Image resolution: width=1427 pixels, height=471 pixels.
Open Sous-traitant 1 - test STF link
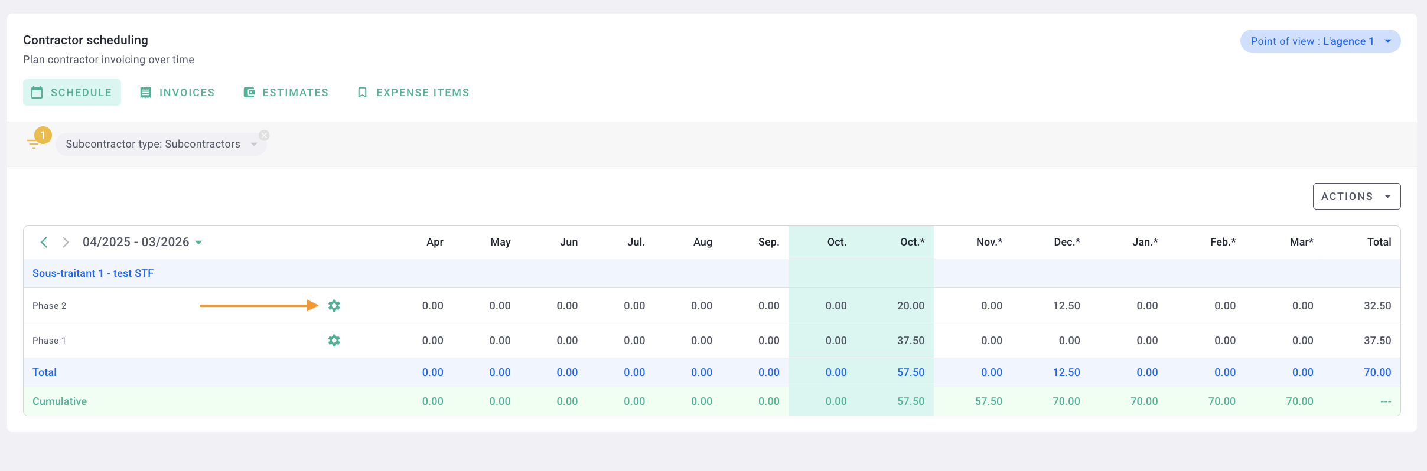coord(93,273)
